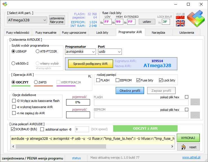Viewport: 208px width, 162px height.
Task: Click the FLASH pojemność 0% progress bar
Action: click(x=78, y=102)
